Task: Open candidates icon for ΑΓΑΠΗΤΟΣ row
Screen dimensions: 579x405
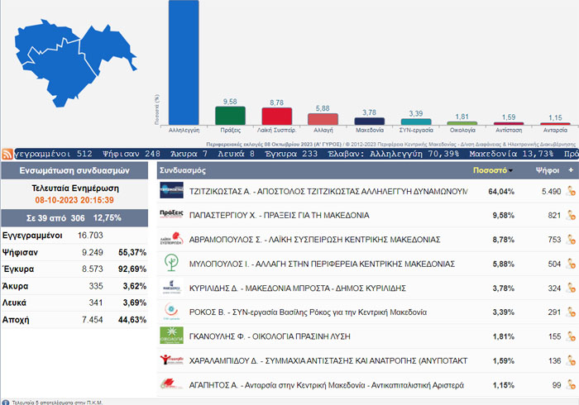Action: pyautogui.click(x=570, y=385)
